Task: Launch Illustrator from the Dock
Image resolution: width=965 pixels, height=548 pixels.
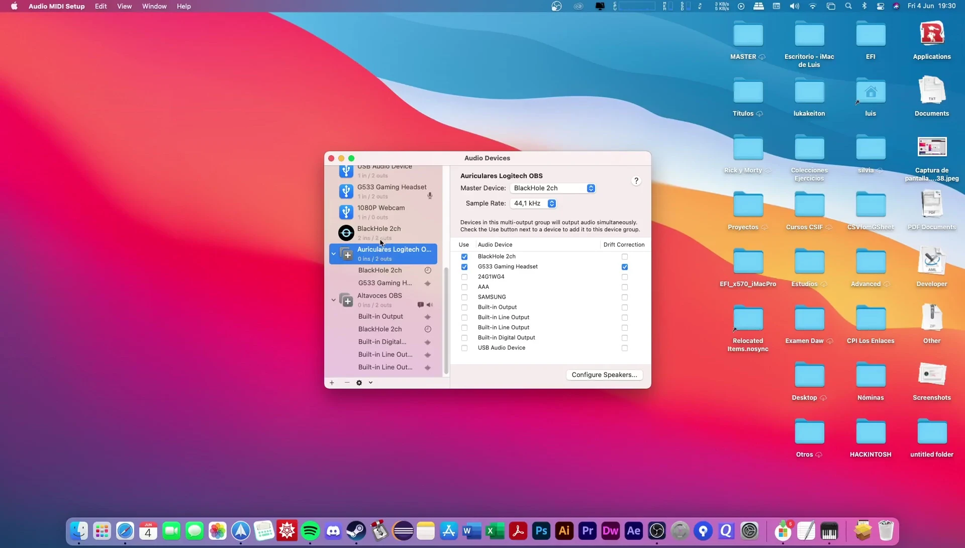Action: tap(564, 531)
